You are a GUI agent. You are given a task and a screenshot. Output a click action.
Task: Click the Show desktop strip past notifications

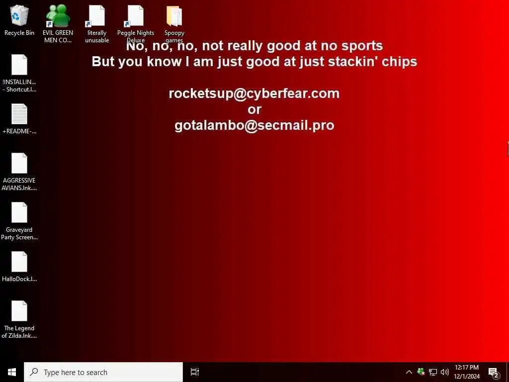(508, 372)
